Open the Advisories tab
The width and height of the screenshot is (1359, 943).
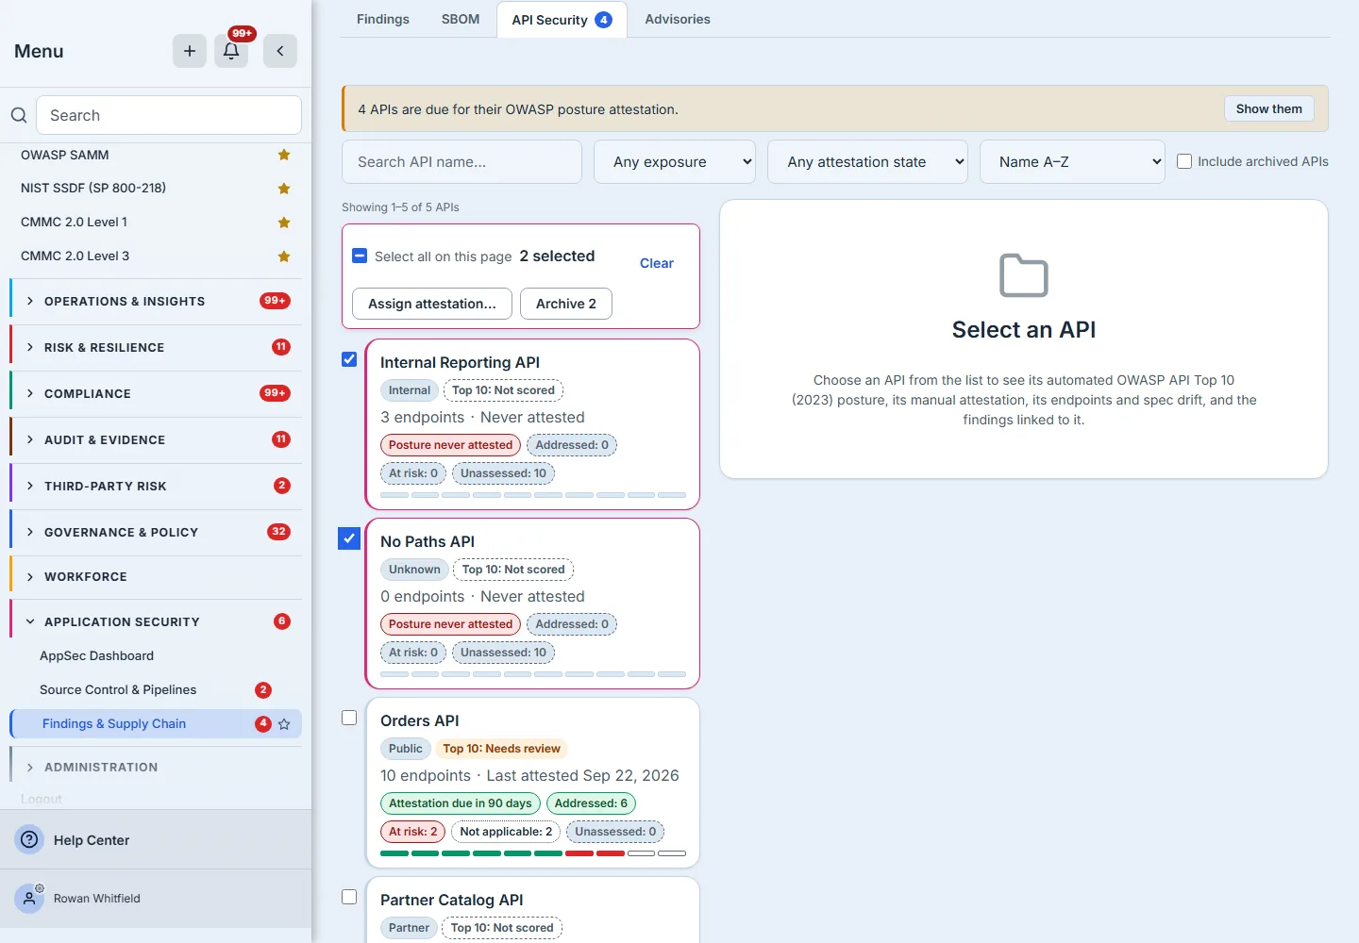pos(678,19)
